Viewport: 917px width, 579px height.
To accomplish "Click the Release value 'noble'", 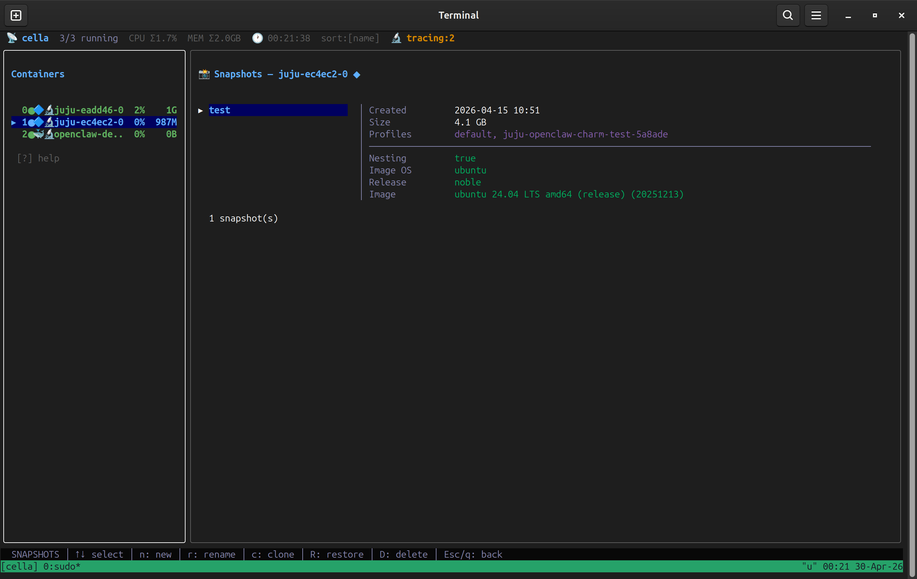I will [x=468, y=182].
